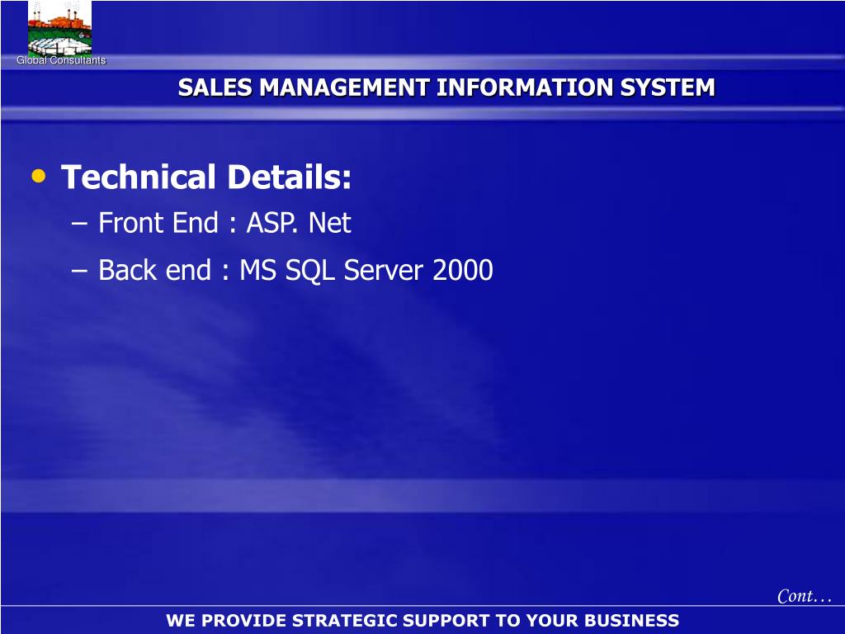The height and width of the screenshot is (634, 845).
Task: Select the dash before Back end
Action: (78, 270)
